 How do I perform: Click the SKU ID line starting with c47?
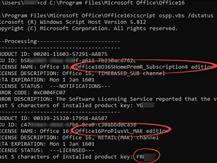pyautogui.click(x=68, y=125)
